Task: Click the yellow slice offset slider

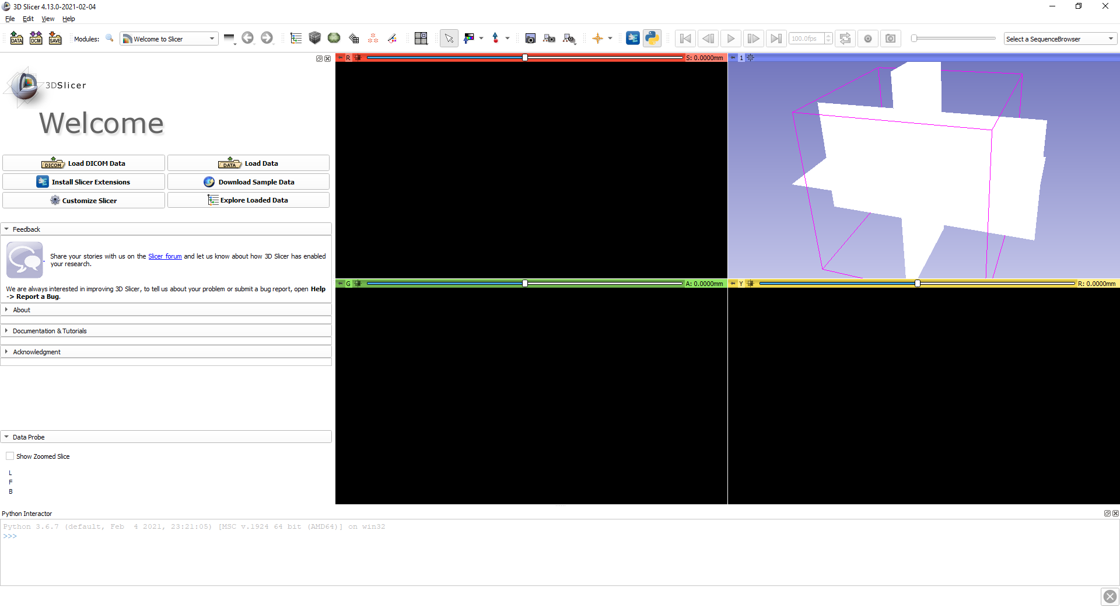Action: [917, 283]
